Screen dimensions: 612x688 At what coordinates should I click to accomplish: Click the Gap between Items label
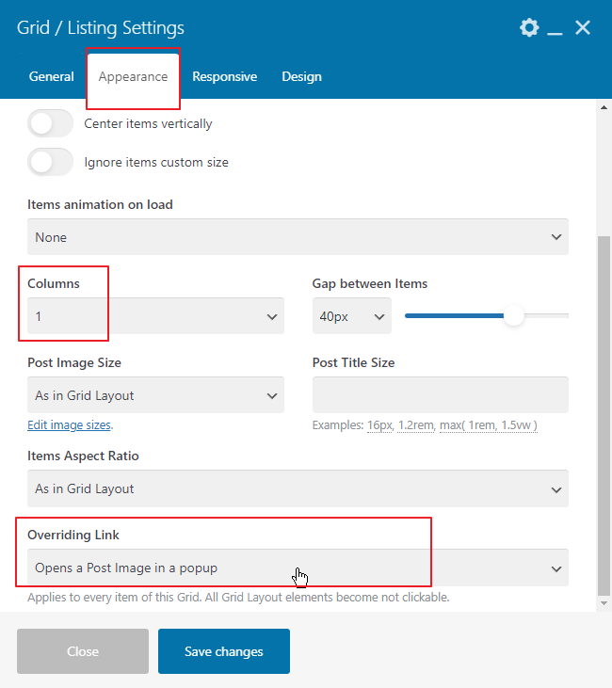(370, 283)
